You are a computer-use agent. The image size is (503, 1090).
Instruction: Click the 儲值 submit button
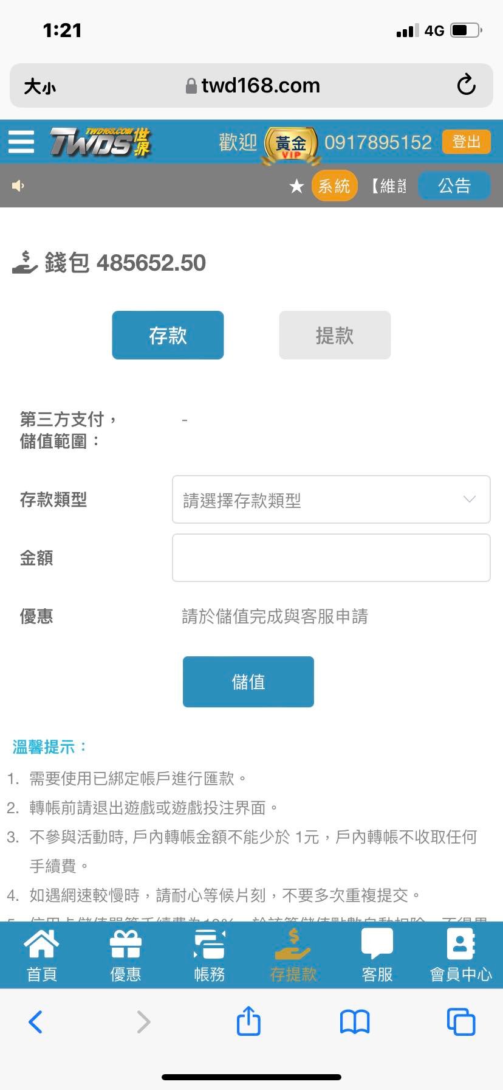[248, 682]
